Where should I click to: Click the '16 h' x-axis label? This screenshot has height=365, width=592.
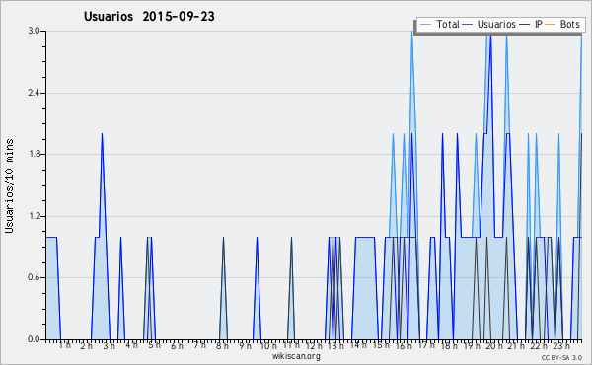[404, 346]
